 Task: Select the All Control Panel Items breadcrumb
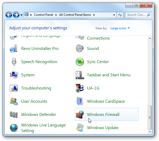[75, 15]
